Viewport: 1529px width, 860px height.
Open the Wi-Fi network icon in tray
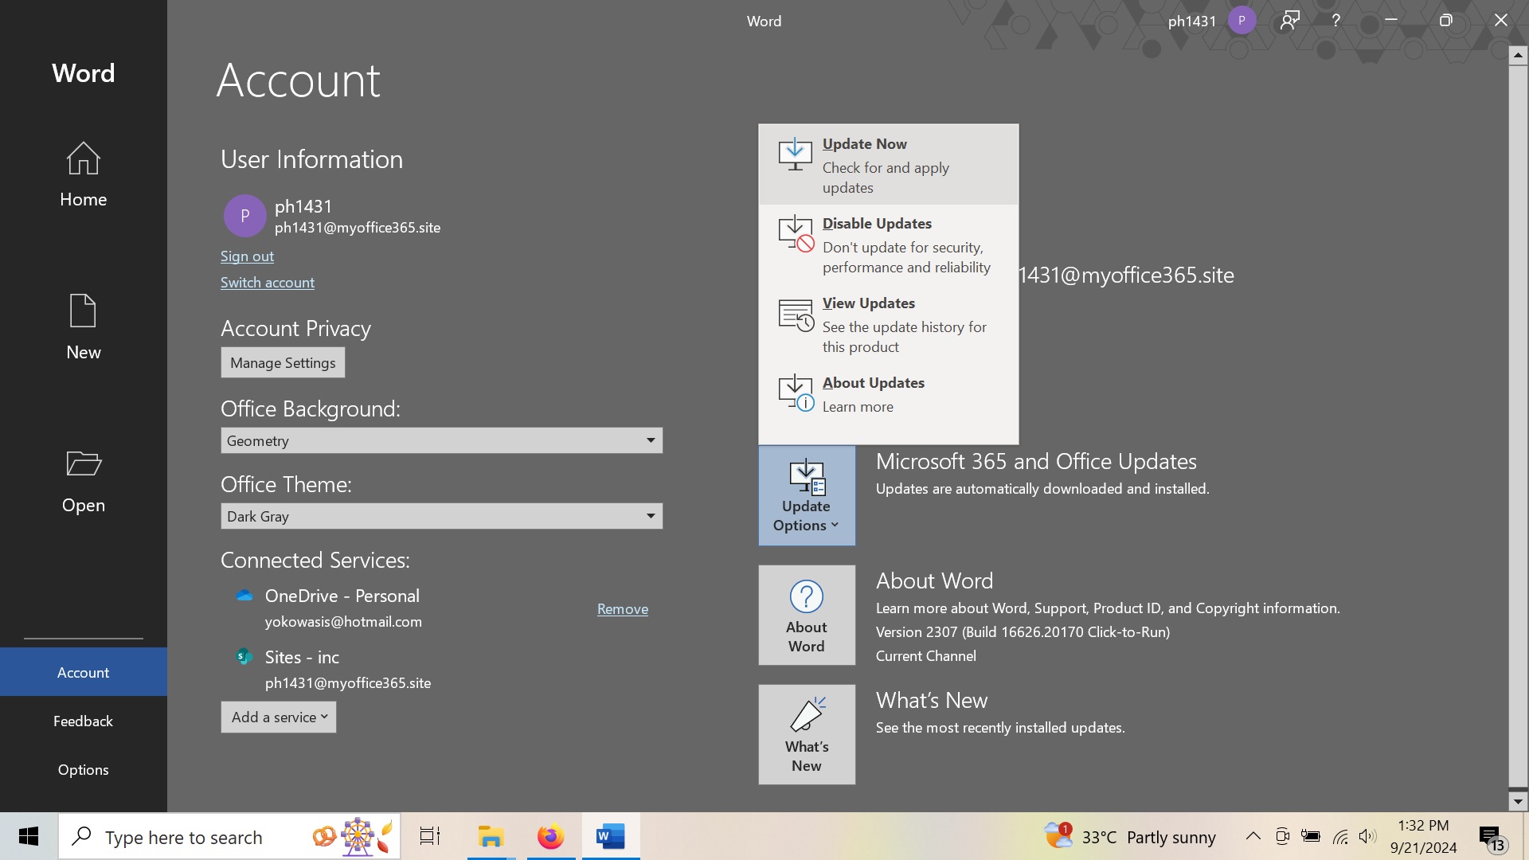pyautogui.click(x=1340, y=836)
